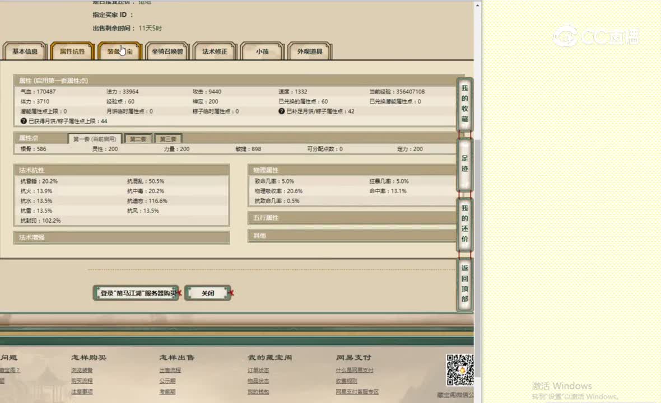Open the 基本信息 tab
The height and width of the screenshot is (403, 661).
click(25, 51)
